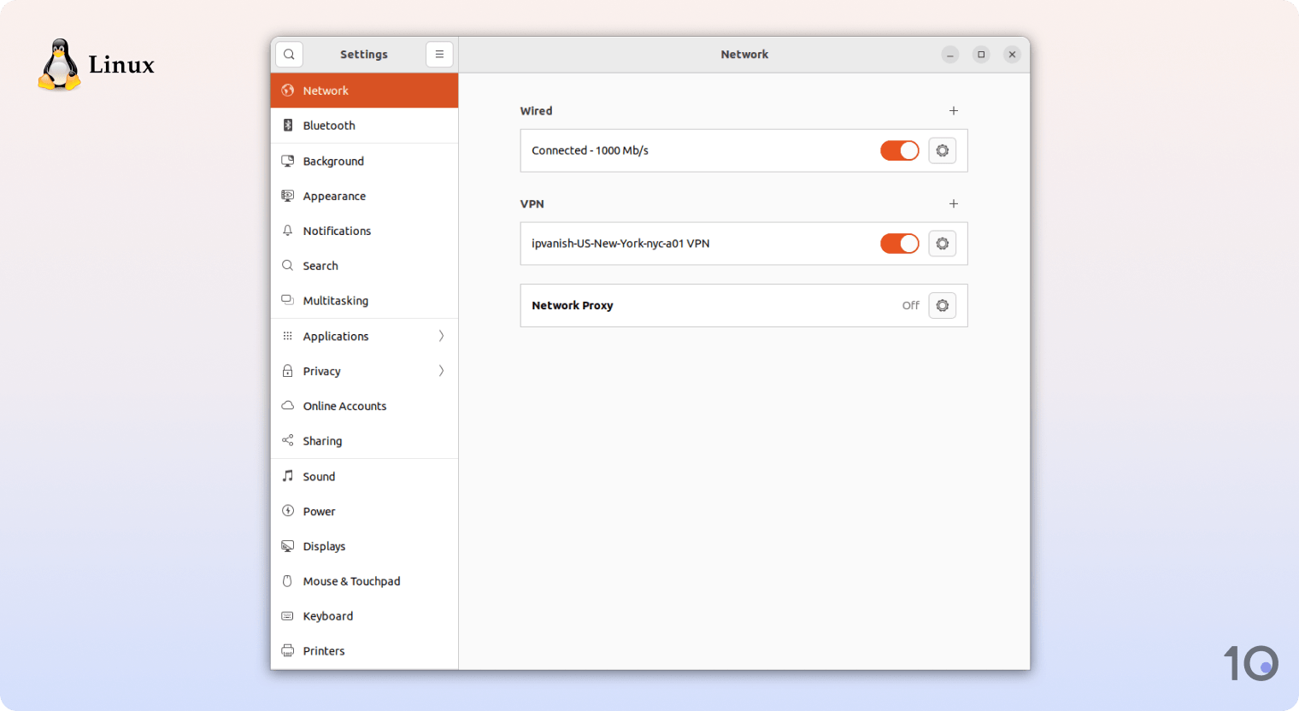Toggle the ipvanish VPN switch off
The width and height of the screenshot is (1299, 711).
pos(900,244)
